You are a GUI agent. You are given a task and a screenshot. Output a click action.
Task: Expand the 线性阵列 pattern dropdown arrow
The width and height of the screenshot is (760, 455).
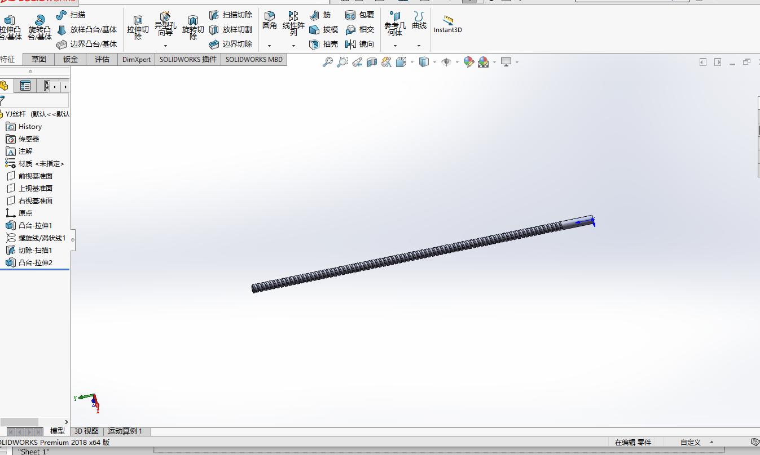[x=293, y=46]
